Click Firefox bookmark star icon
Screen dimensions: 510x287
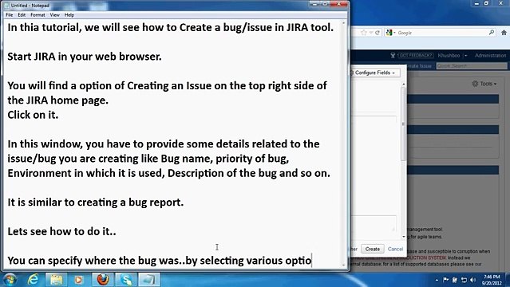(364, 33)
